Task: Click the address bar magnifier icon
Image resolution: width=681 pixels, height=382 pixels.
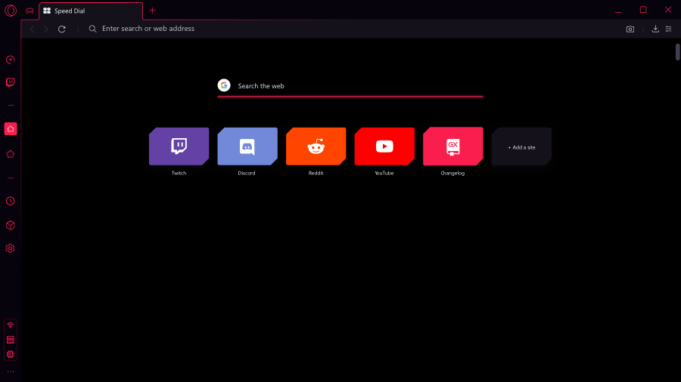Action: [x=92, y=29]
